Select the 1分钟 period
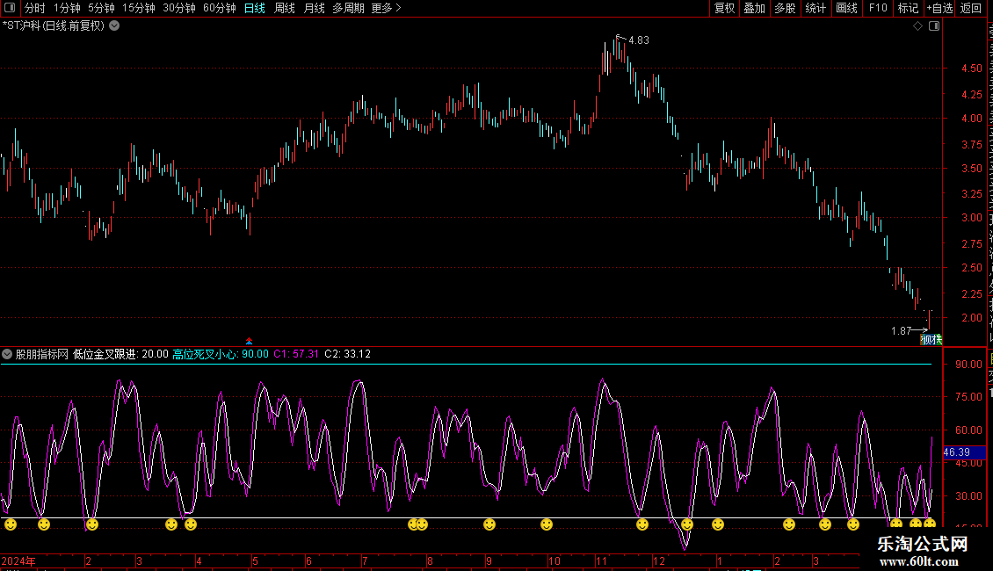Screen dimensions: 993x571 (67, 8)
